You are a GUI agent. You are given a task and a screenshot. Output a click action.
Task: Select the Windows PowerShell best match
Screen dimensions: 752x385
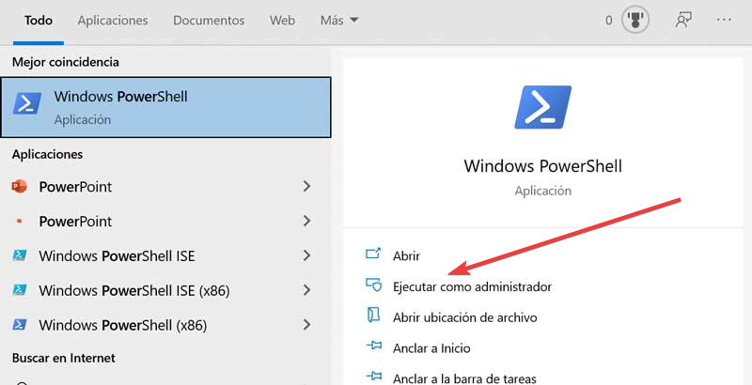tap(165, 107)
